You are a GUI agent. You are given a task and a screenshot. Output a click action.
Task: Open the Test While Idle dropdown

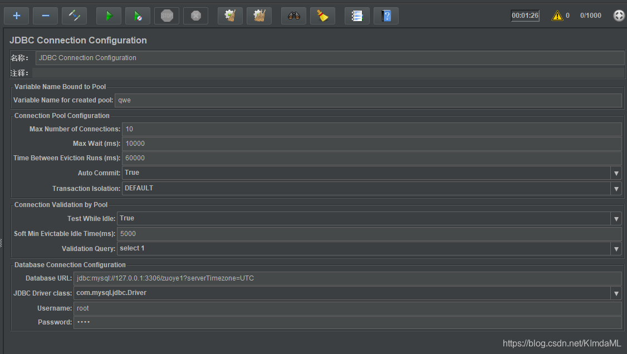pyautogui.click(x=369, y=219)
